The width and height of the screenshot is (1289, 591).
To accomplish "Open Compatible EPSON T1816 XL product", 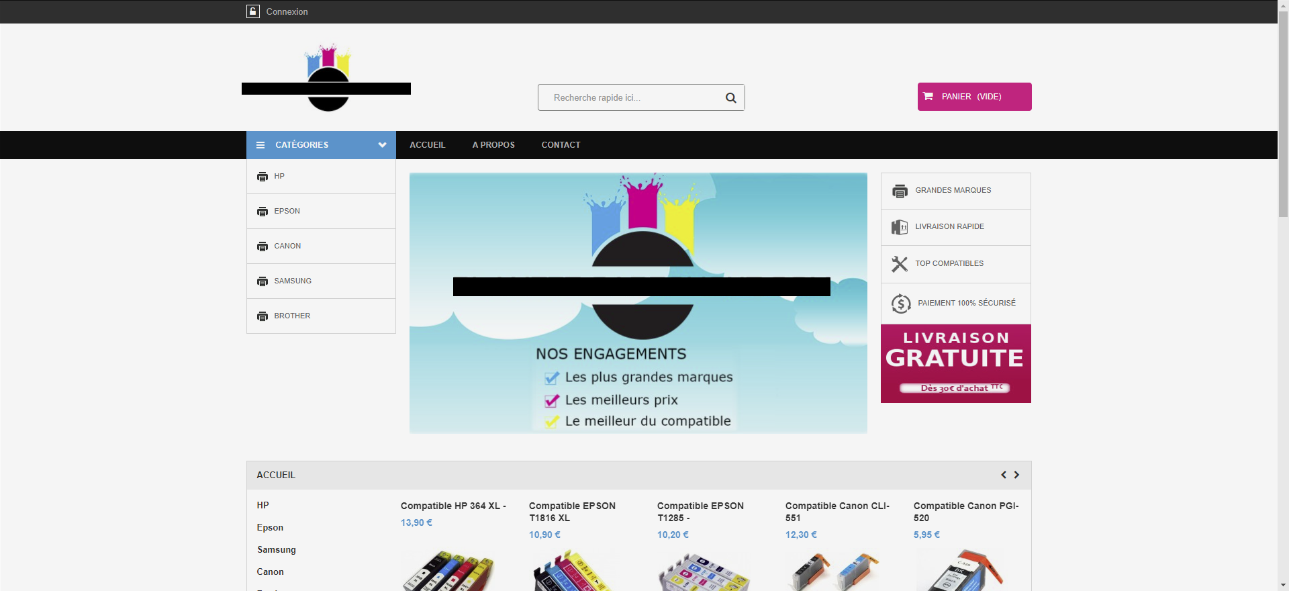I will pyautogui.click(x=572, y=512).
